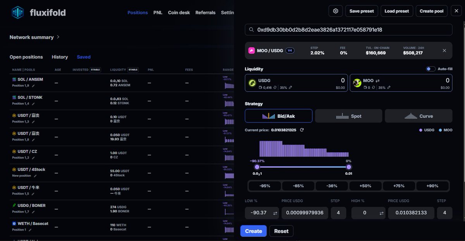
Task: Edit the USDG 35% slippage pencil
Action: pos(291,88)
